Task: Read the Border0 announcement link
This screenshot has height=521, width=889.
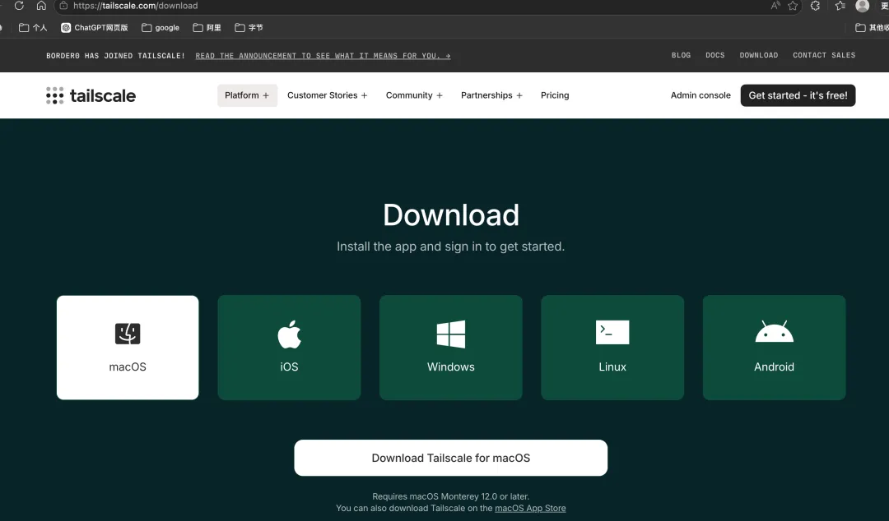Action: [323, 56]
